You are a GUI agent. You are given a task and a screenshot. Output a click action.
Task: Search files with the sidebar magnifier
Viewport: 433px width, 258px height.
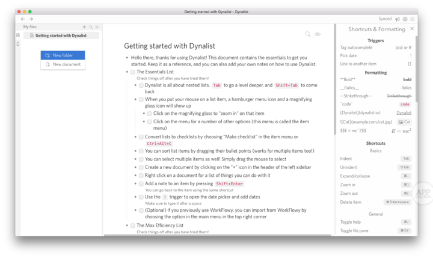click(x=91, y=27)
